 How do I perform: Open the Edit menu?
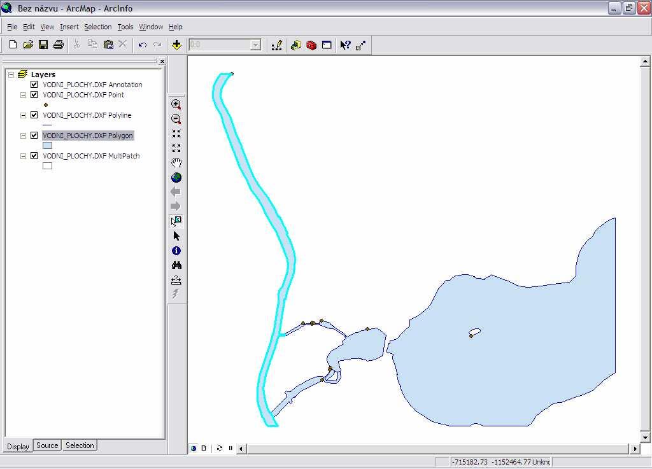click(x=29, y=27)
